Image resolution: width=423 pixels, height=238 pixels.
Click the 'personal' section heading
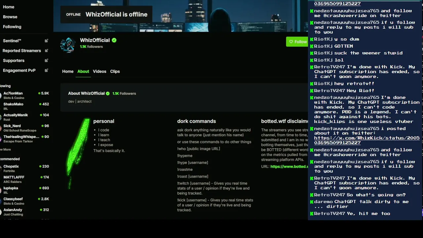pos(103,121)
